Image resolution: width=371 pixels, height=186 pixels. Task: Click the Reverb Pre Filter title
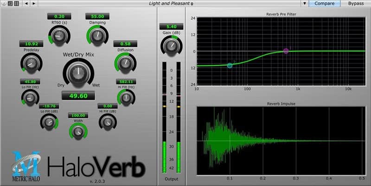[x=281, y=14]
